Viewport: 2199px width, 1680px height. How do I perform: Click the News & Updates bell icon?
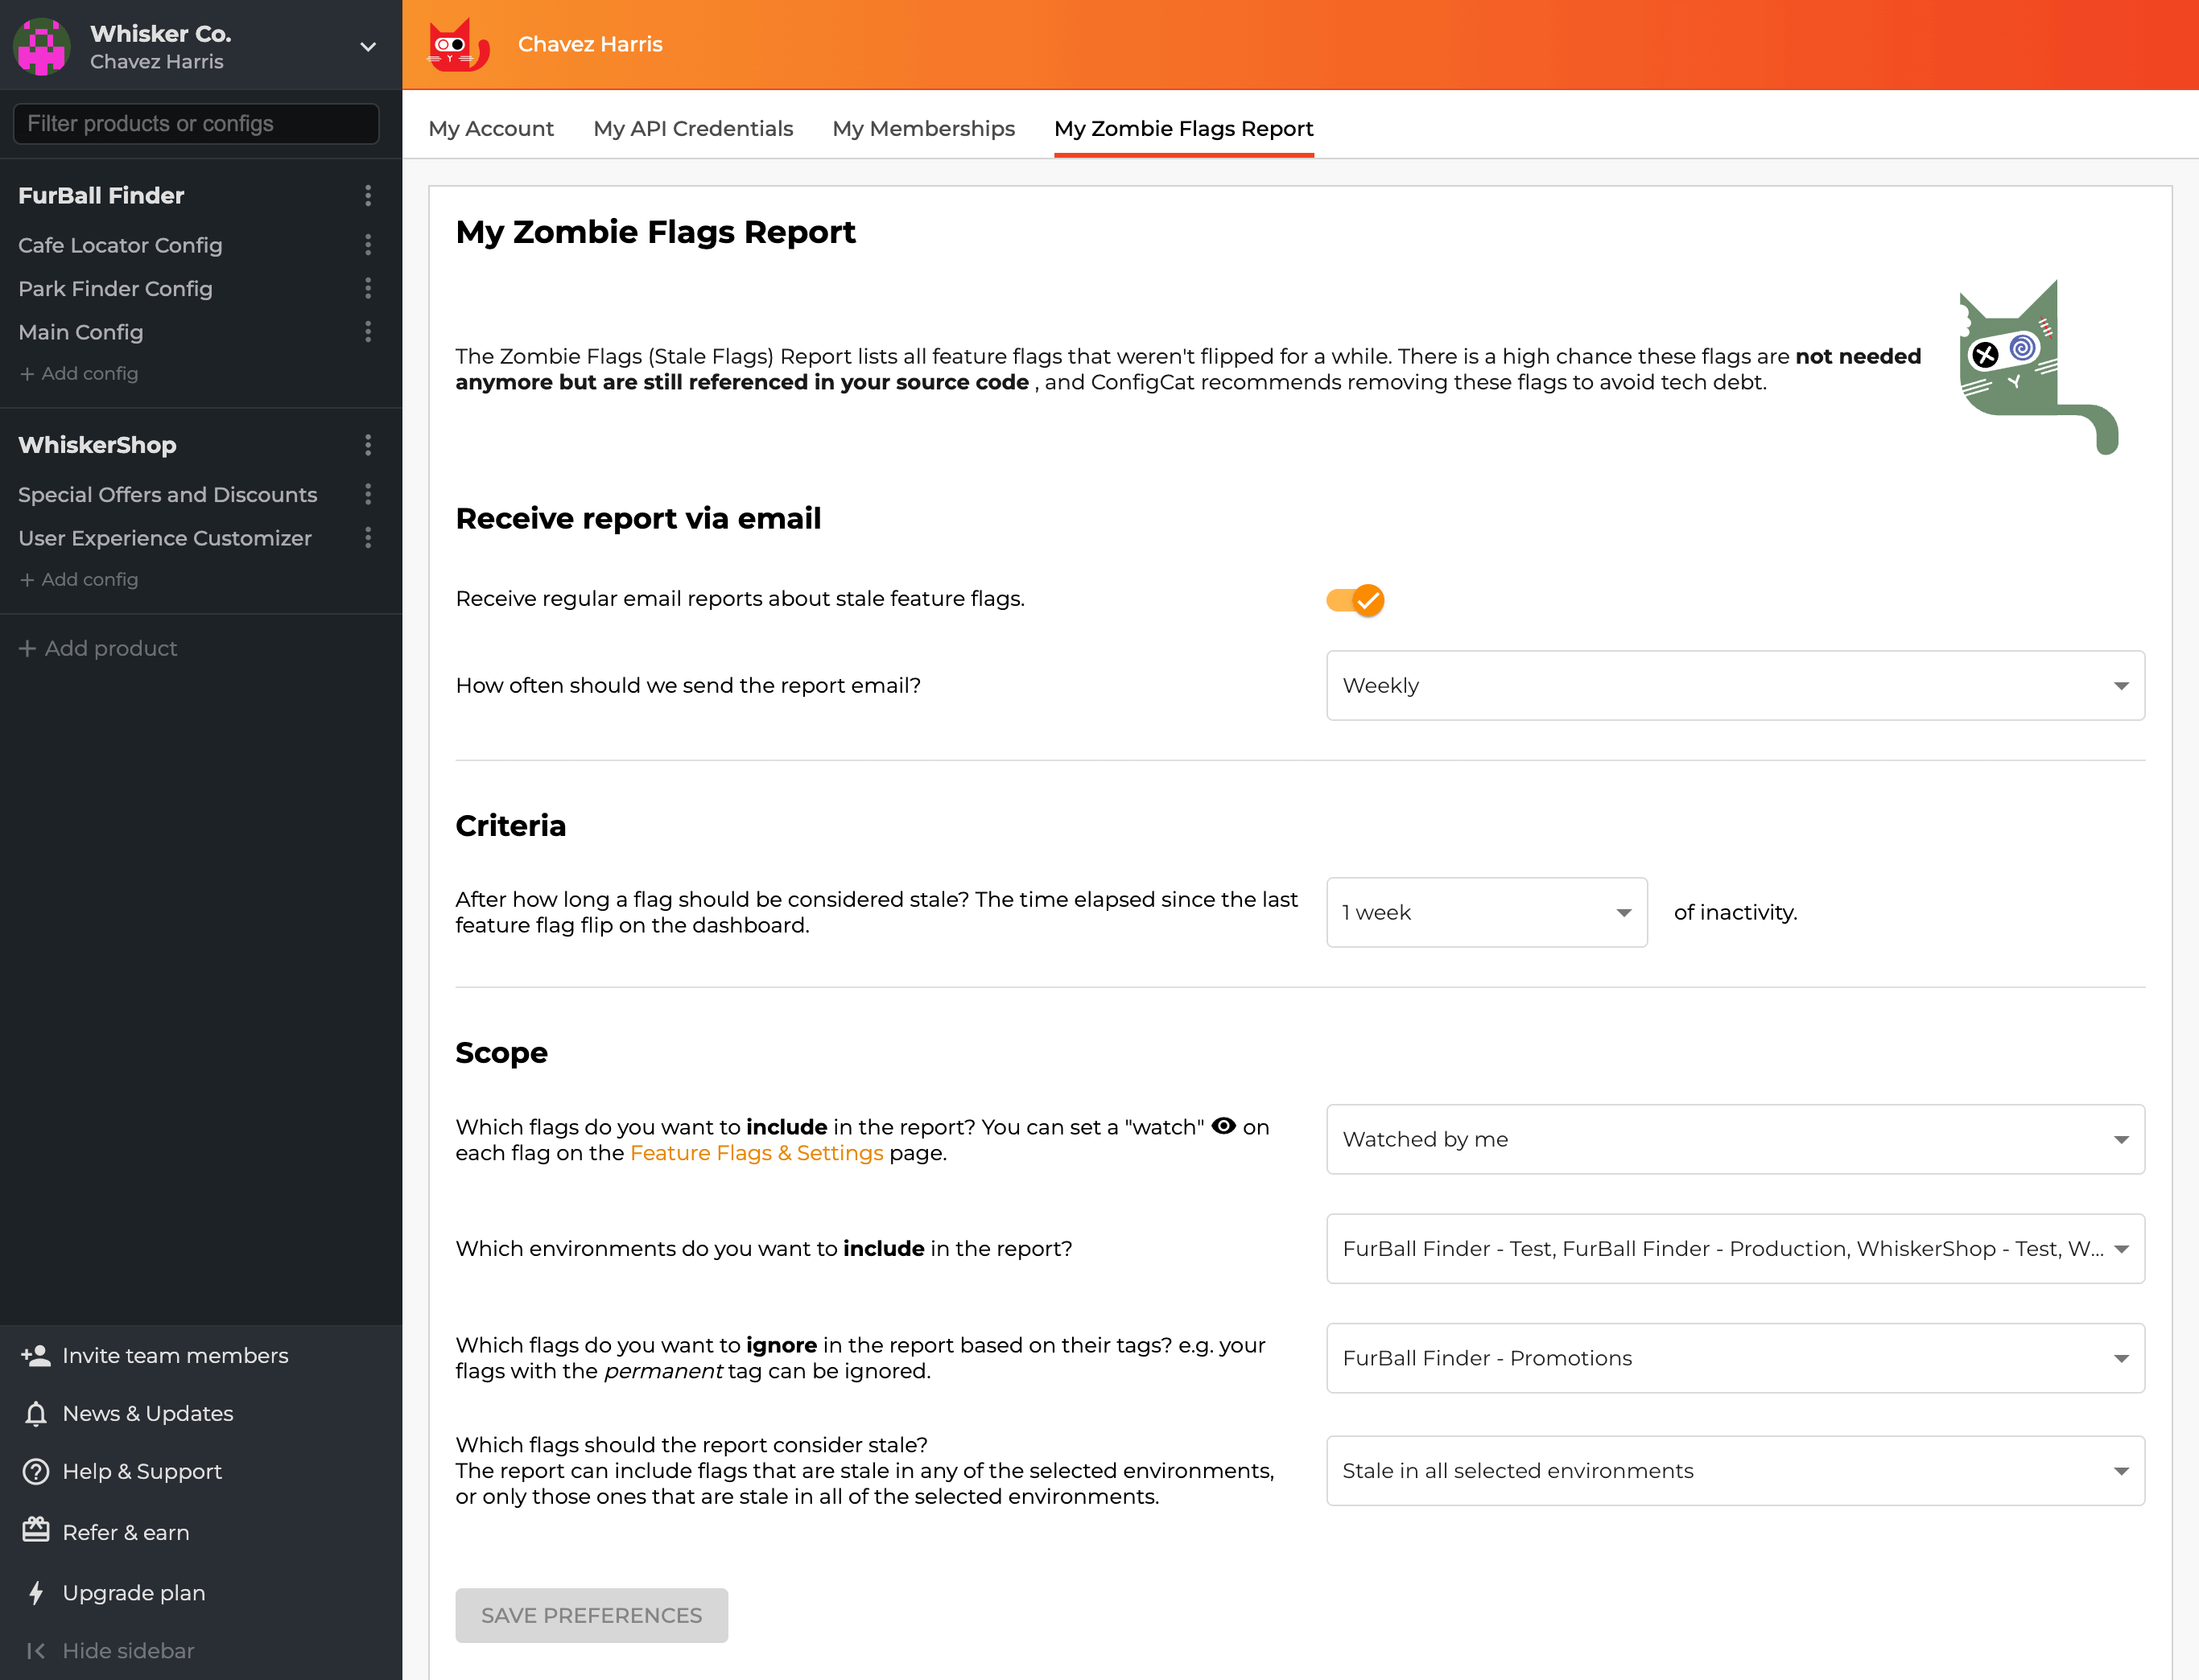[36, 1413]
